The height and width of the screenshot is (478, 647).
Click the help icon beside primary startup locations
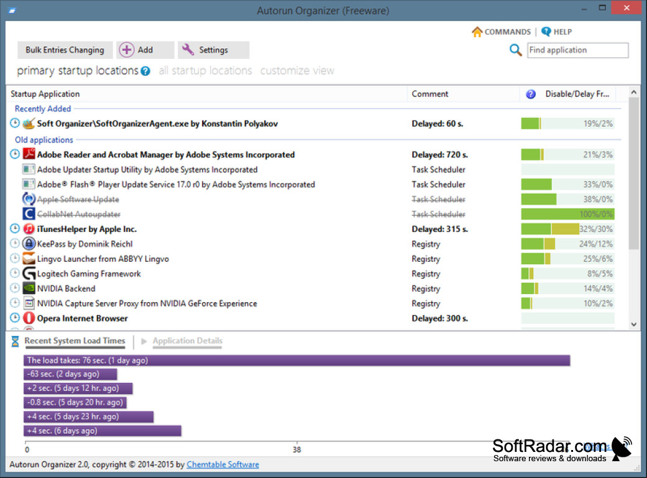[145, 71]
